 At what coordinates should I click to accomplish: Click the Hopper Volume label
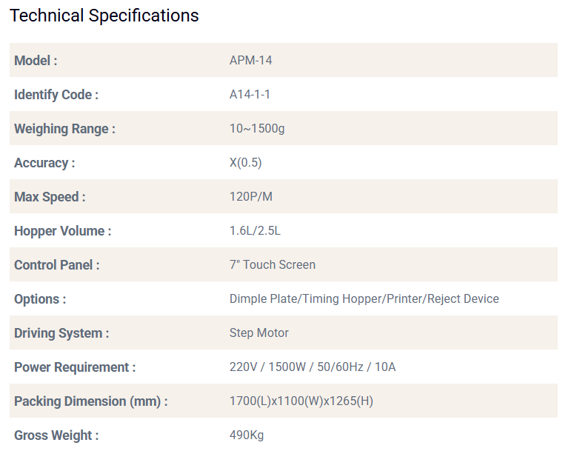point(62,231)
